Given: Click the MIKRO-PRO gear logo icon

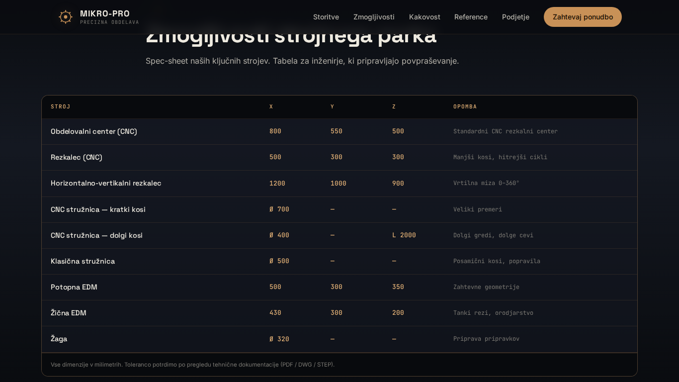Looking at the screenshot, I should pyautogui.click(x=66, y=17).
